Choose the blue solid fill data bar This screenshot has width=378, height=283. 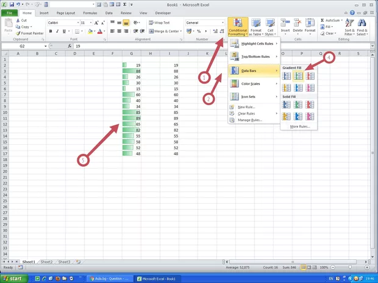click(x=287, y=105)
